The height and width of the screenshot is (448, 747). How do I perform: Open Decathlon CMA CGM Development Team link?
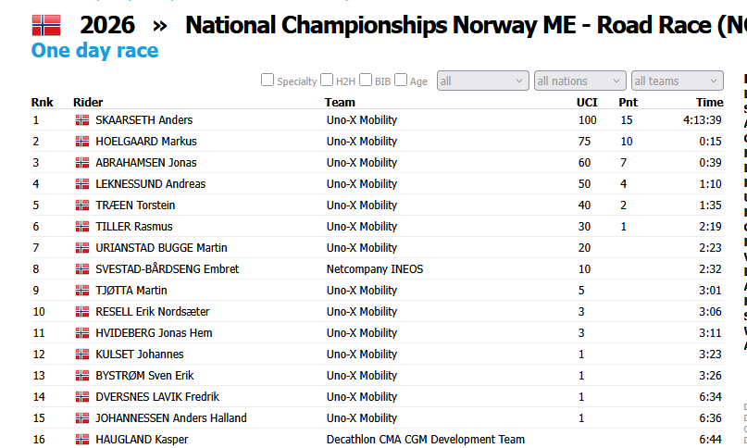pos(426,440)
